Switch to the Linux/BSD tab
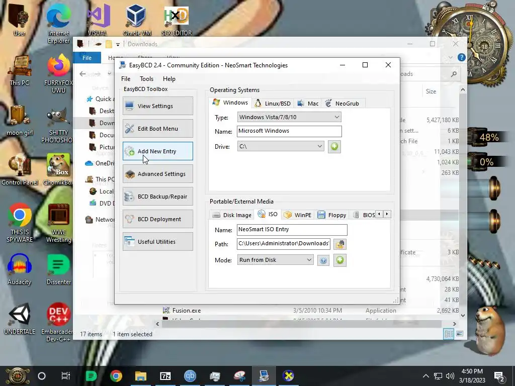The height and width of the screenshot is (386, 515). [x=273, y=104]
